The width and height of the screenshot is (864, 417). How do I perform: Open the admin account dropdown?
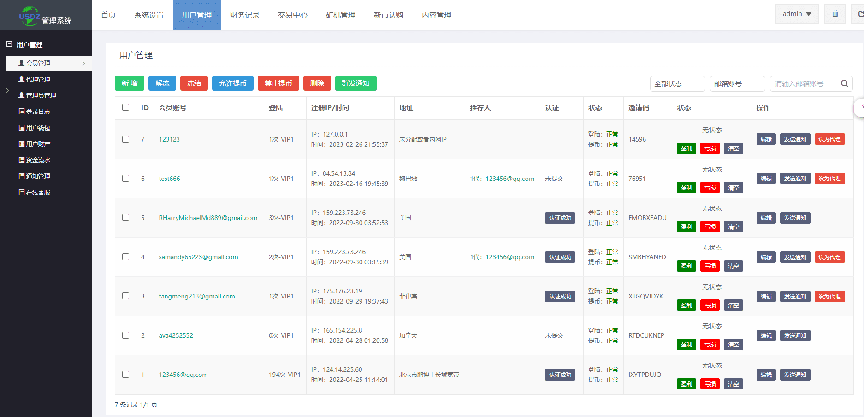coord(796,14)
